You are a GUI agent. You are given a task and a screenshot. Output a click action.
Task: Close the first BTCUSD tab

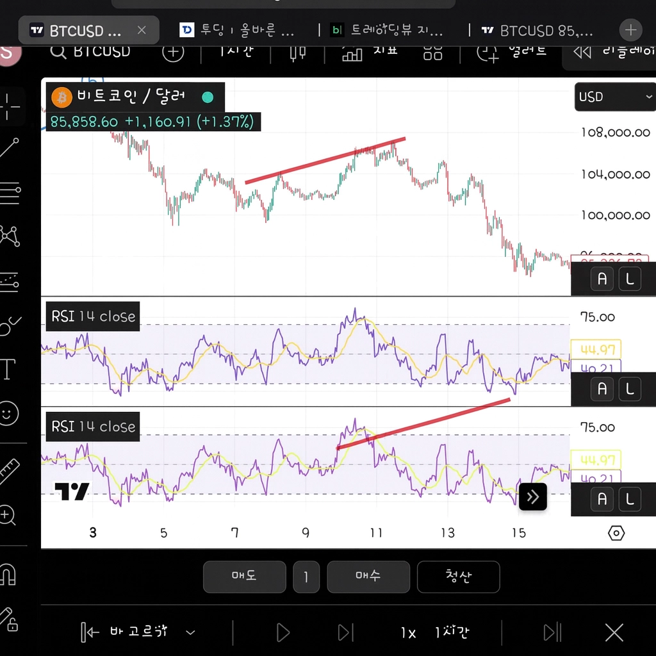point(142,30)
